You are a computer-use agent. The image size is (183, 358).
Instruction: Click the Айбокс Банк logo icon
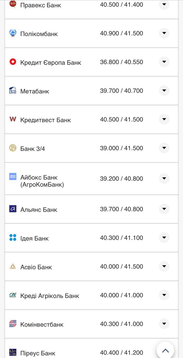coord(13,176)
